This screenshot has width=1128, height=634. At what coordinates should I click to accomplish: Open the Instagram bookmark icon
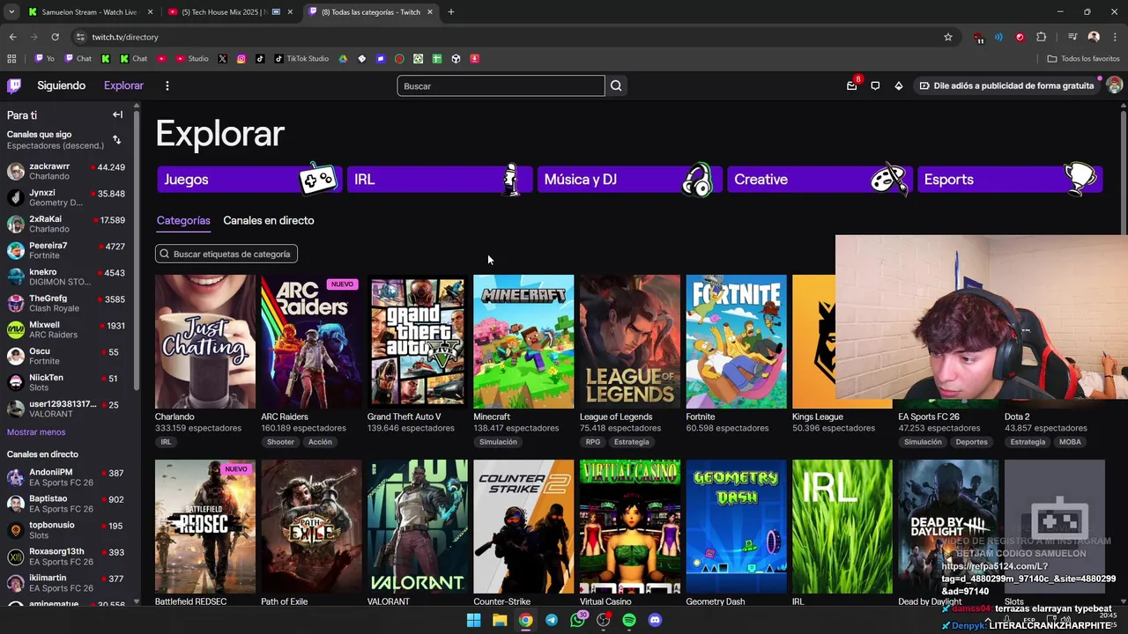pyautogui.click(x=241, y=59)
